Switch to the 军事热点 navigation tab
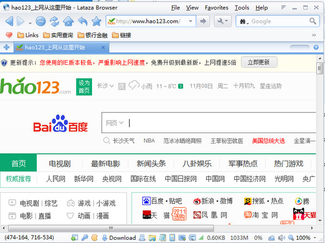 [243, 163]
